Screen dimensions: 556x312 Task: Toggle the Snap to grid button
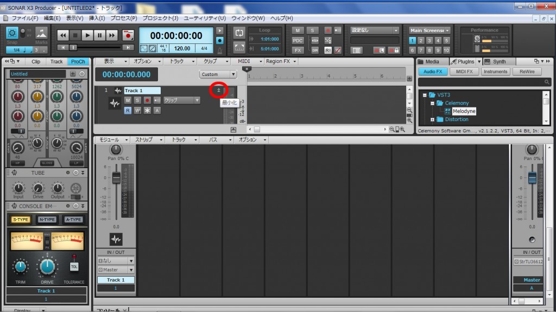12,33
